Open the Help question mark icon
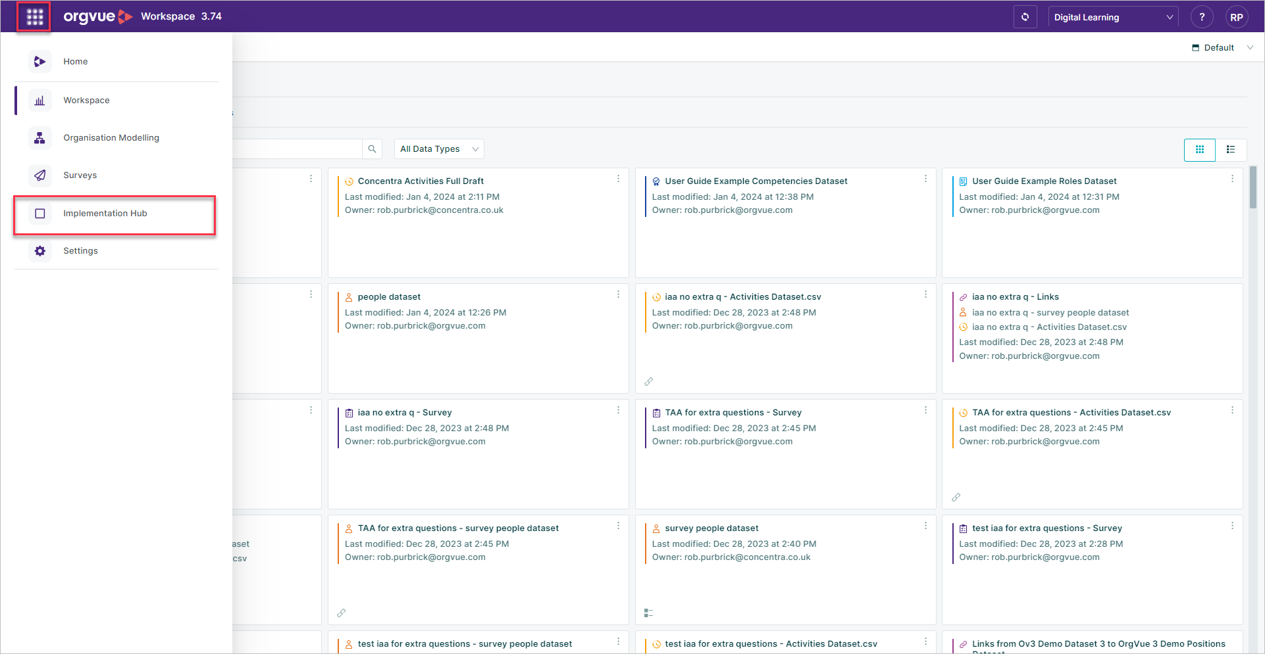 [x=1202, y=16]
